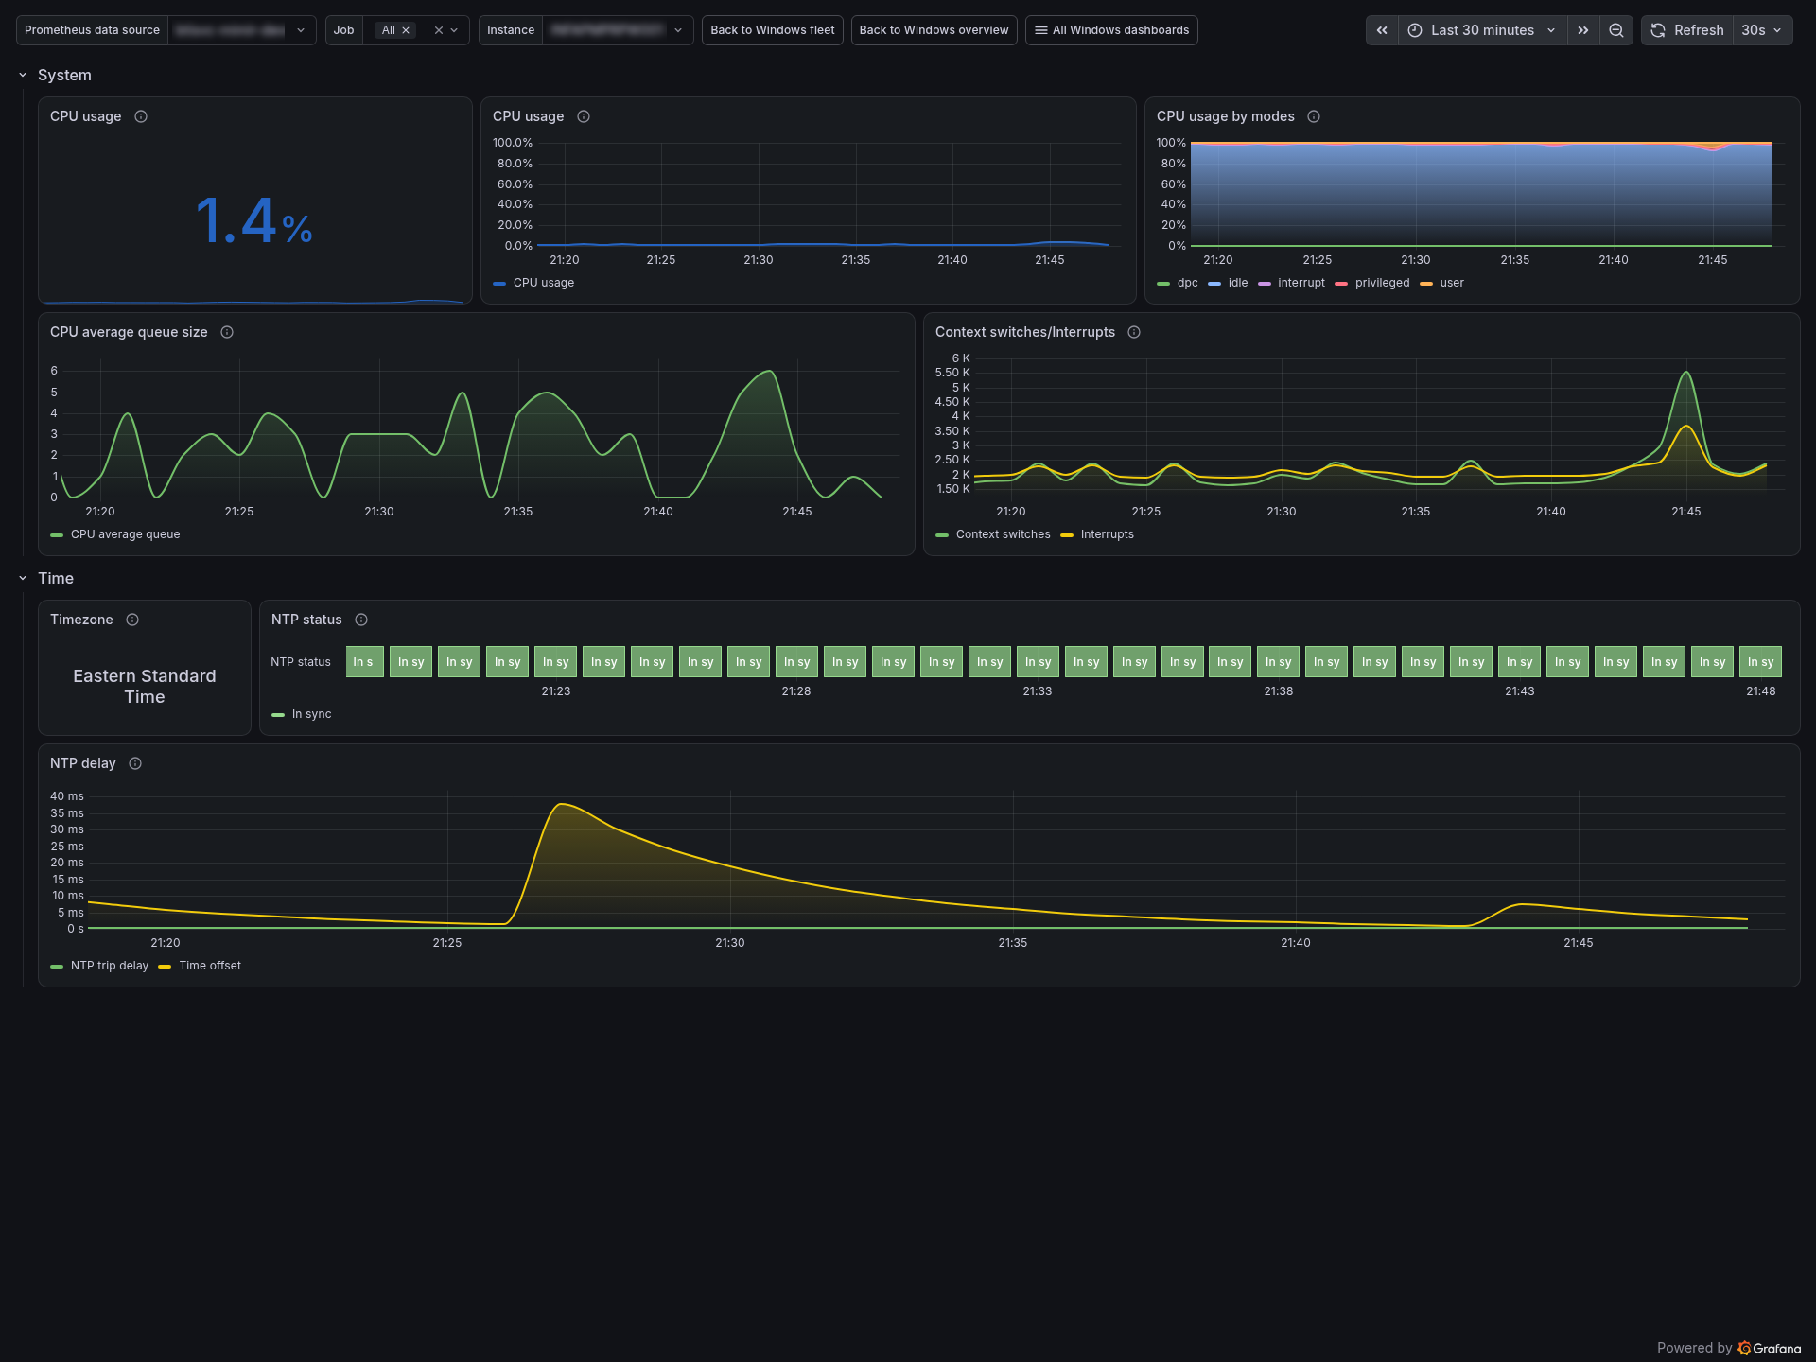The width and height of the screenshot is (1816, 1362).
Task: Collapse the System row section
Action: (23, 75)
